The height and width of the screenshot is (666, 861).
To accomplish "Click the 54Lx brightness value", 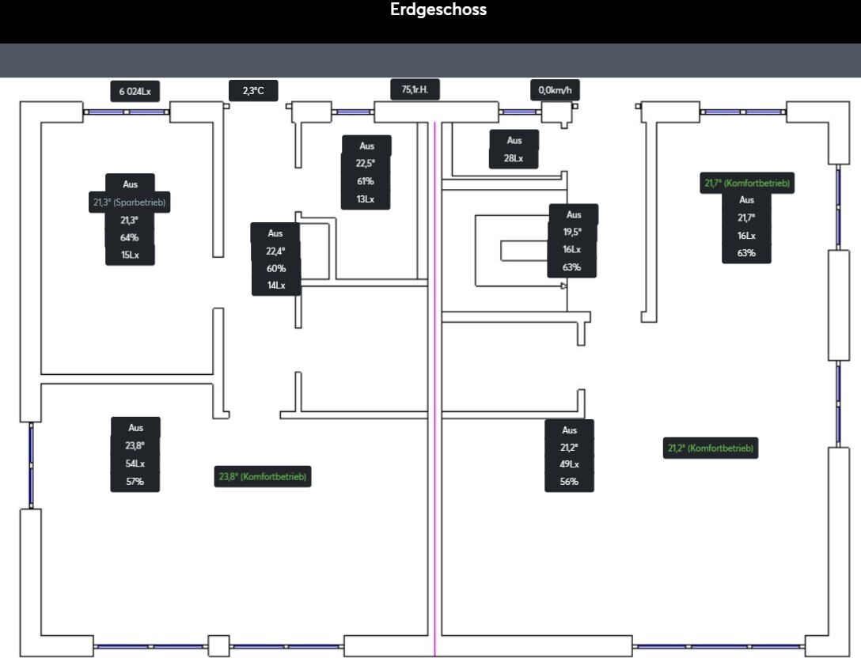I will (135, 464).
